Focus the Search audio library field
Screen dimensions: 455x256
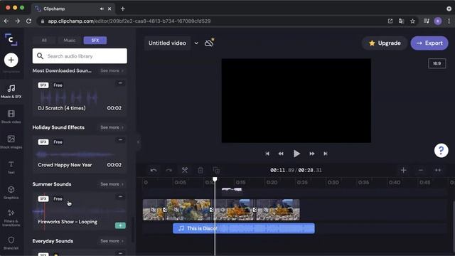80,56
